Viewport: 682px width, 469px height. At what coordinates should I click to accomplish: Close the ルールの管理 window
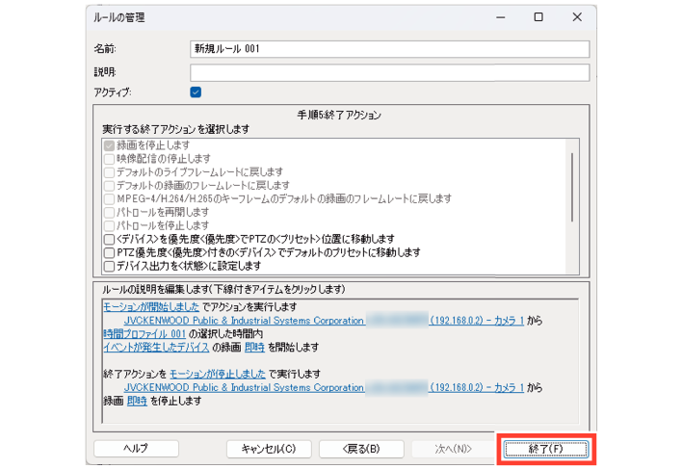click(x=577, y=17)
